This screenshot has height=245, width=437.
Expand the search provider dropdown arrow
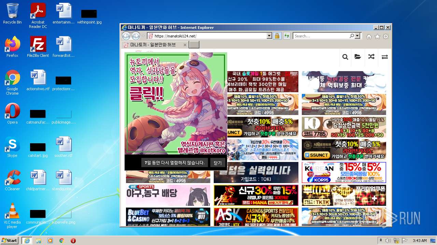click(357, 36)
